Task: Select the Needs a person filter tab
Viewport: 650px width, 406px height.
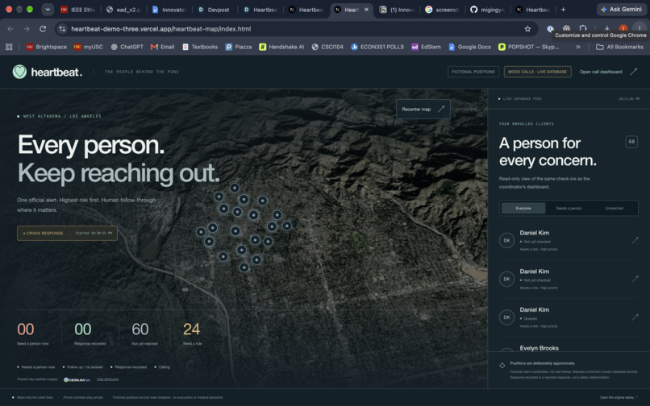Action: click(x=569, y=208)
